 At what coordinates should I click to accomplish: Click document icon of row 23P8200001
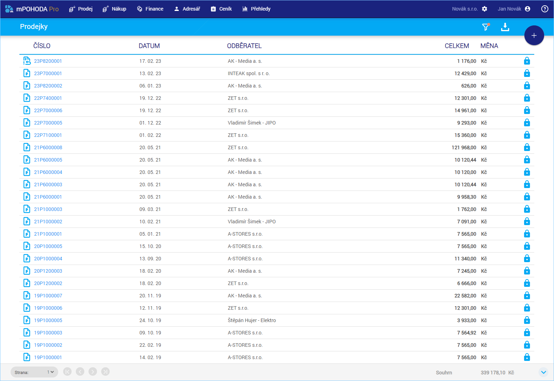[x=27, y=61]
